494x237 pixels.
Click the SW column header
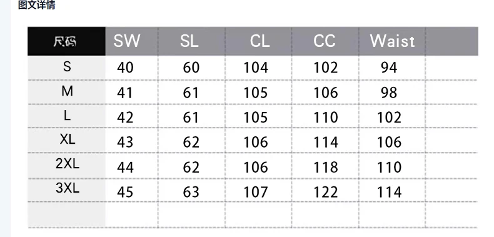coord(127,41)
